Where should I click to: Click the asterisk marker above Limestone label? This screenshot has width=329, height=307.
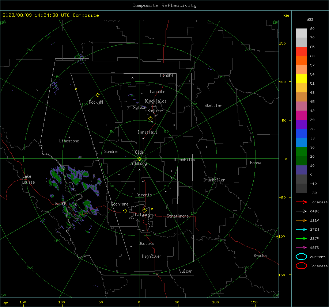pyautogui.click(x=69, y=138)
